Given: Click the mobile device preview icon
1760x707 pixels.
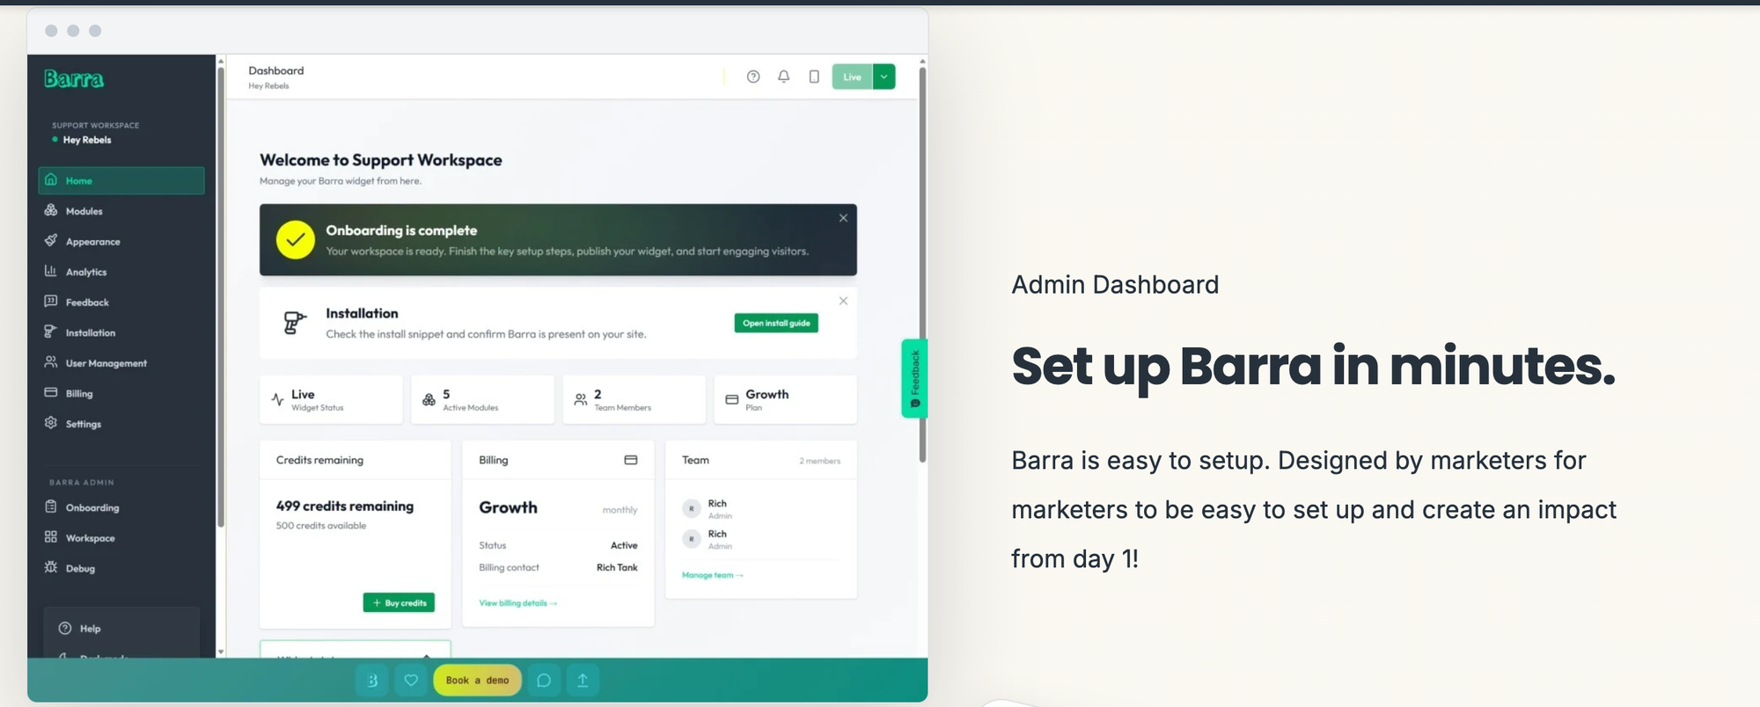Looking at the screenshot, I should point(814,77).
